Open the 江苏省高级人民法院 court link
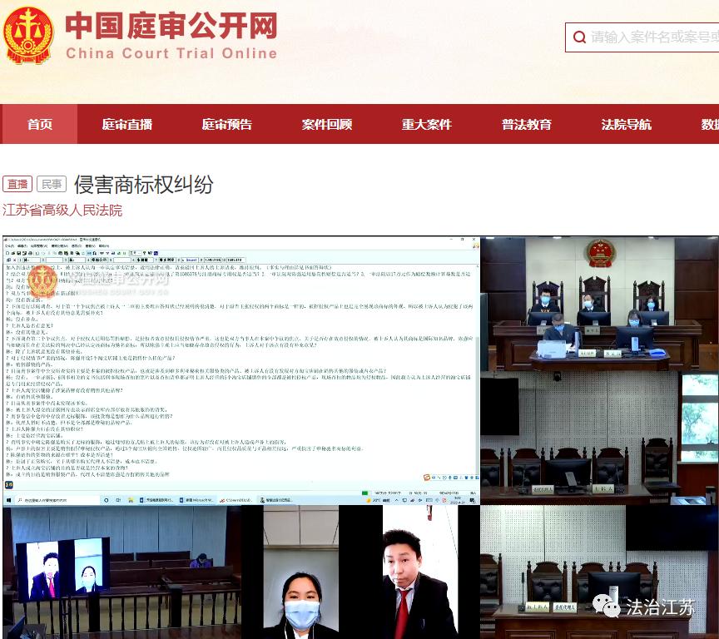719x639 pixels. 61,210
